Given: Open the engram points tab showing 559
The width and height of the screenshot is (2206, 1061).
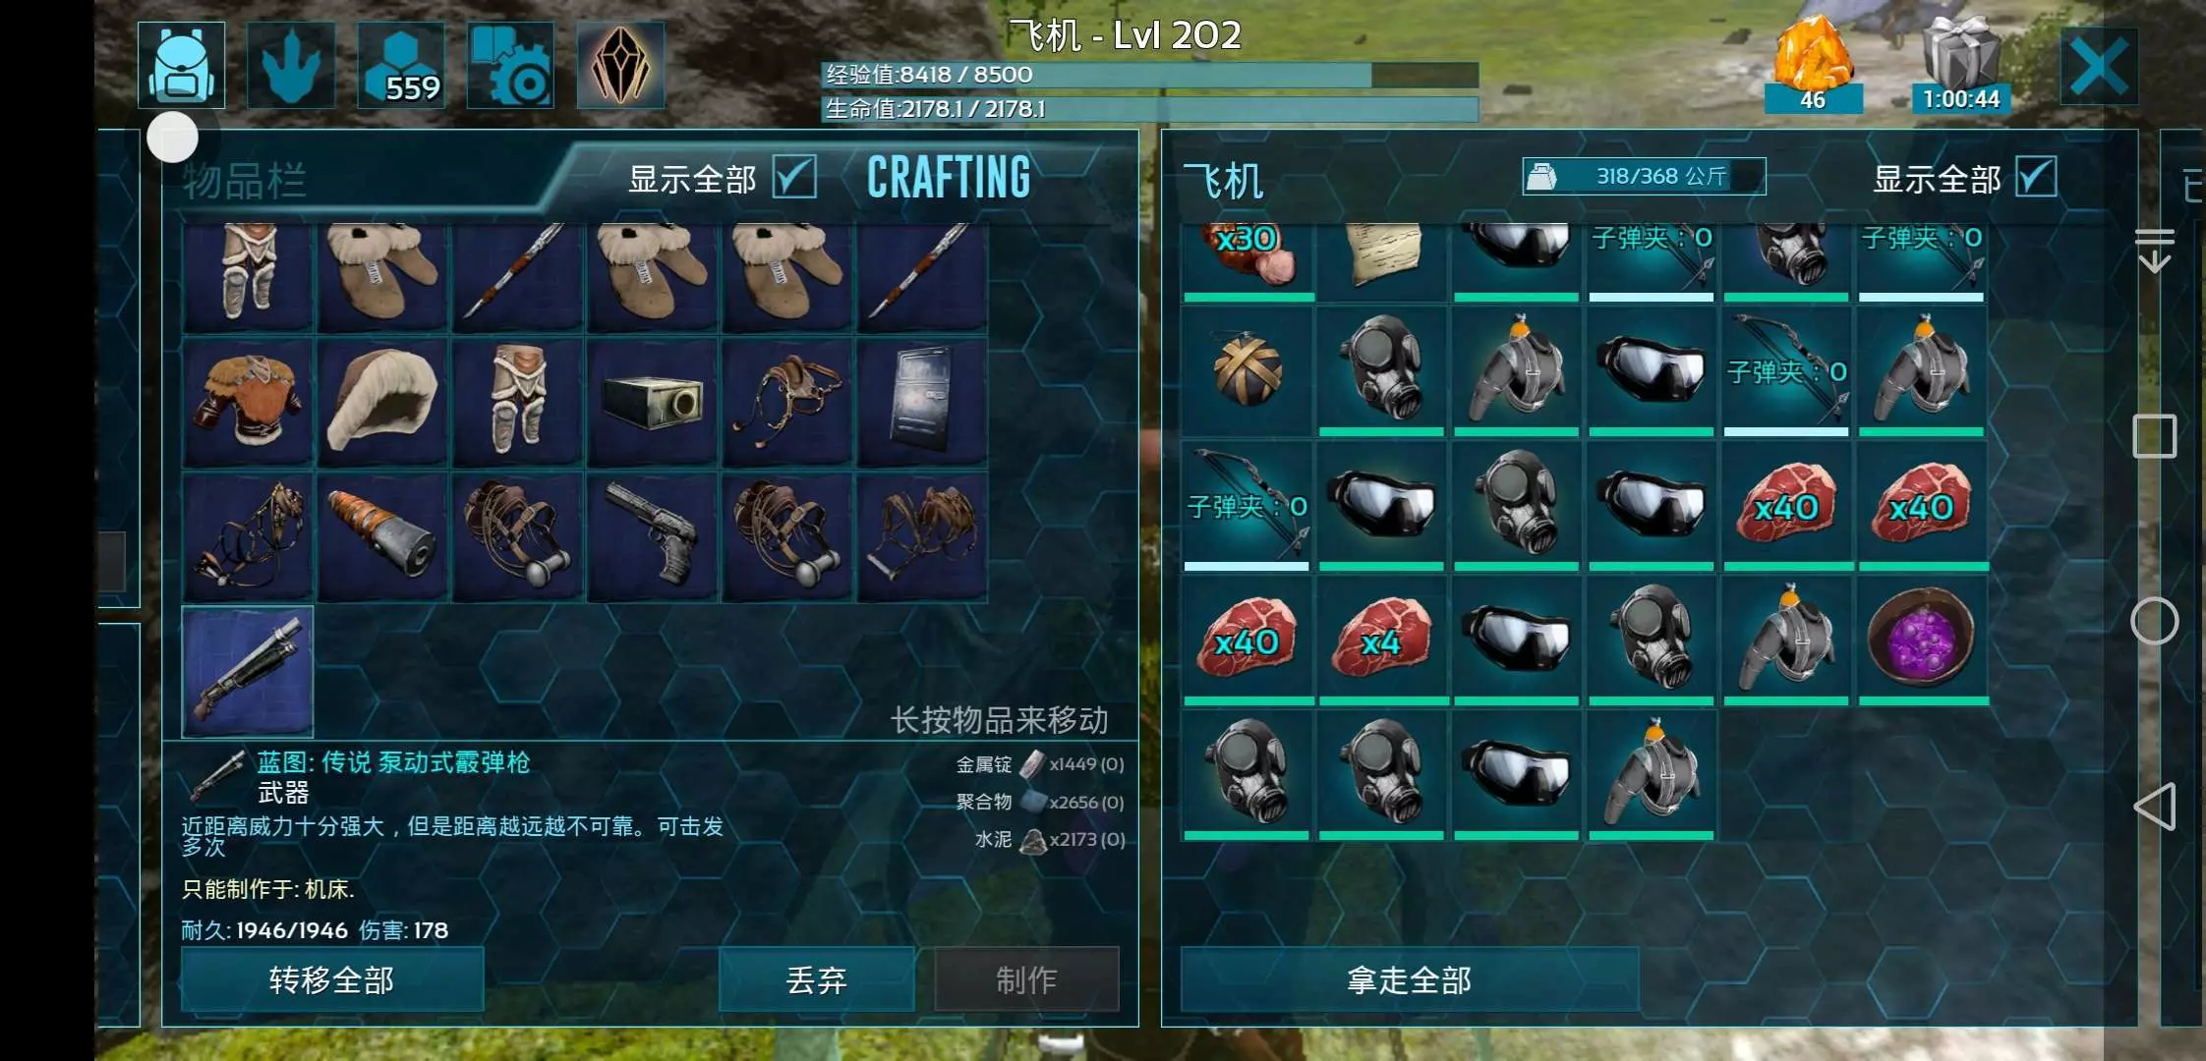Looking at the screenshot, I should point(401,65).
